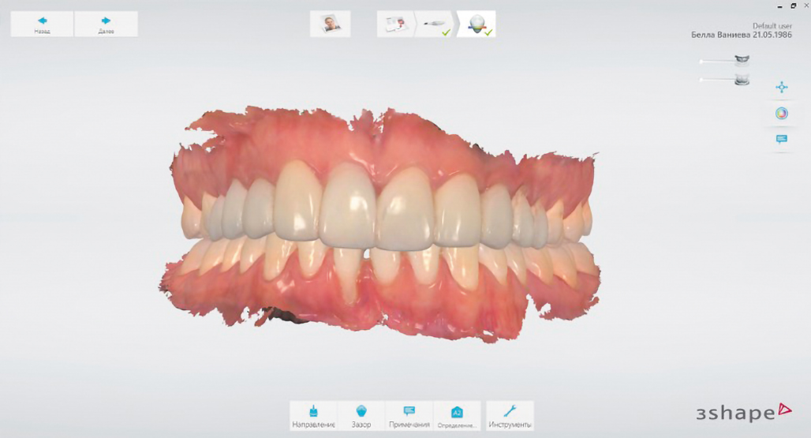Image resolution: width=811 pixels, height=438 pixels.
Task: Toggle the color texture wheel icon
Action: [781, 114]
